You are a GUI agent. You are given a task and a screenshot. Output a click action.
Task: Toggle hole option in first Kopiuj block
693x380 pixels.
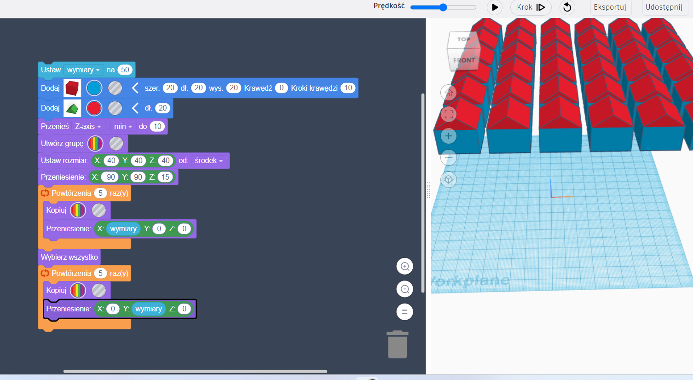coord(98,210)
